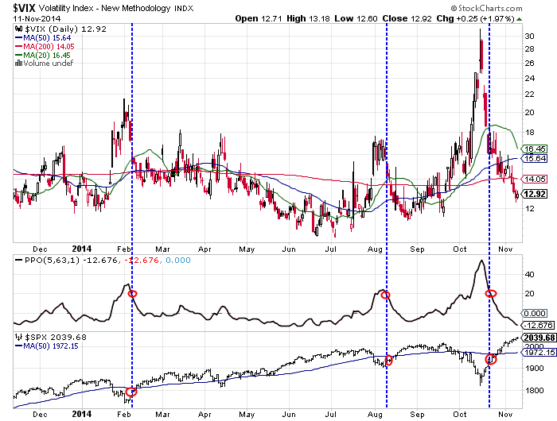Click the red circle on PPO in late October
This screenshot has width=557, height=421.
[x=490, y=295]
